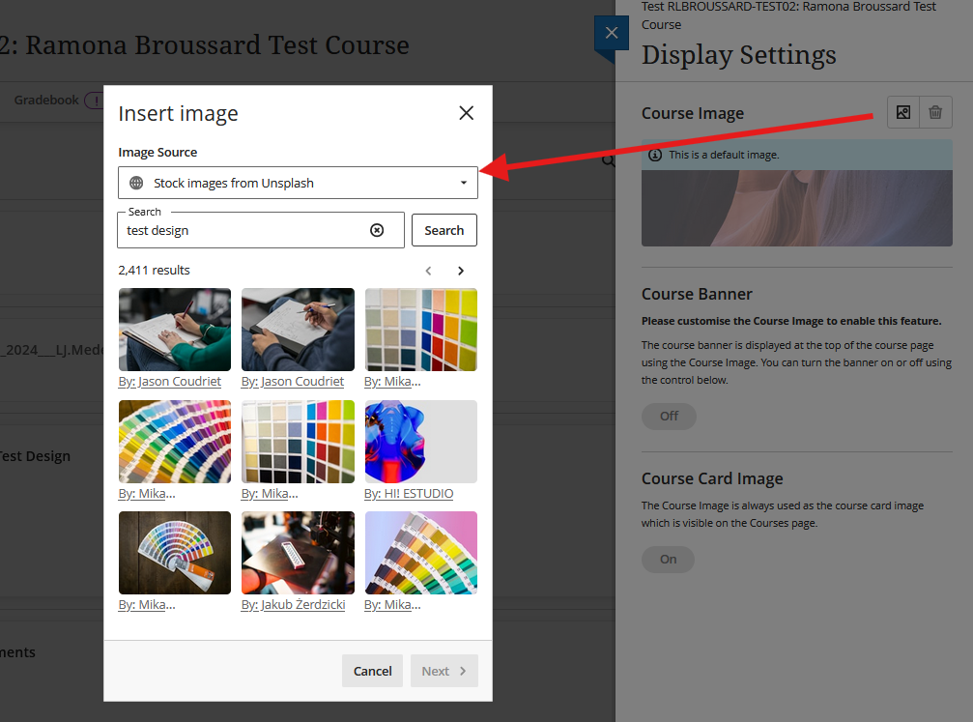Clear the search field text

click(x=377, y=230)
